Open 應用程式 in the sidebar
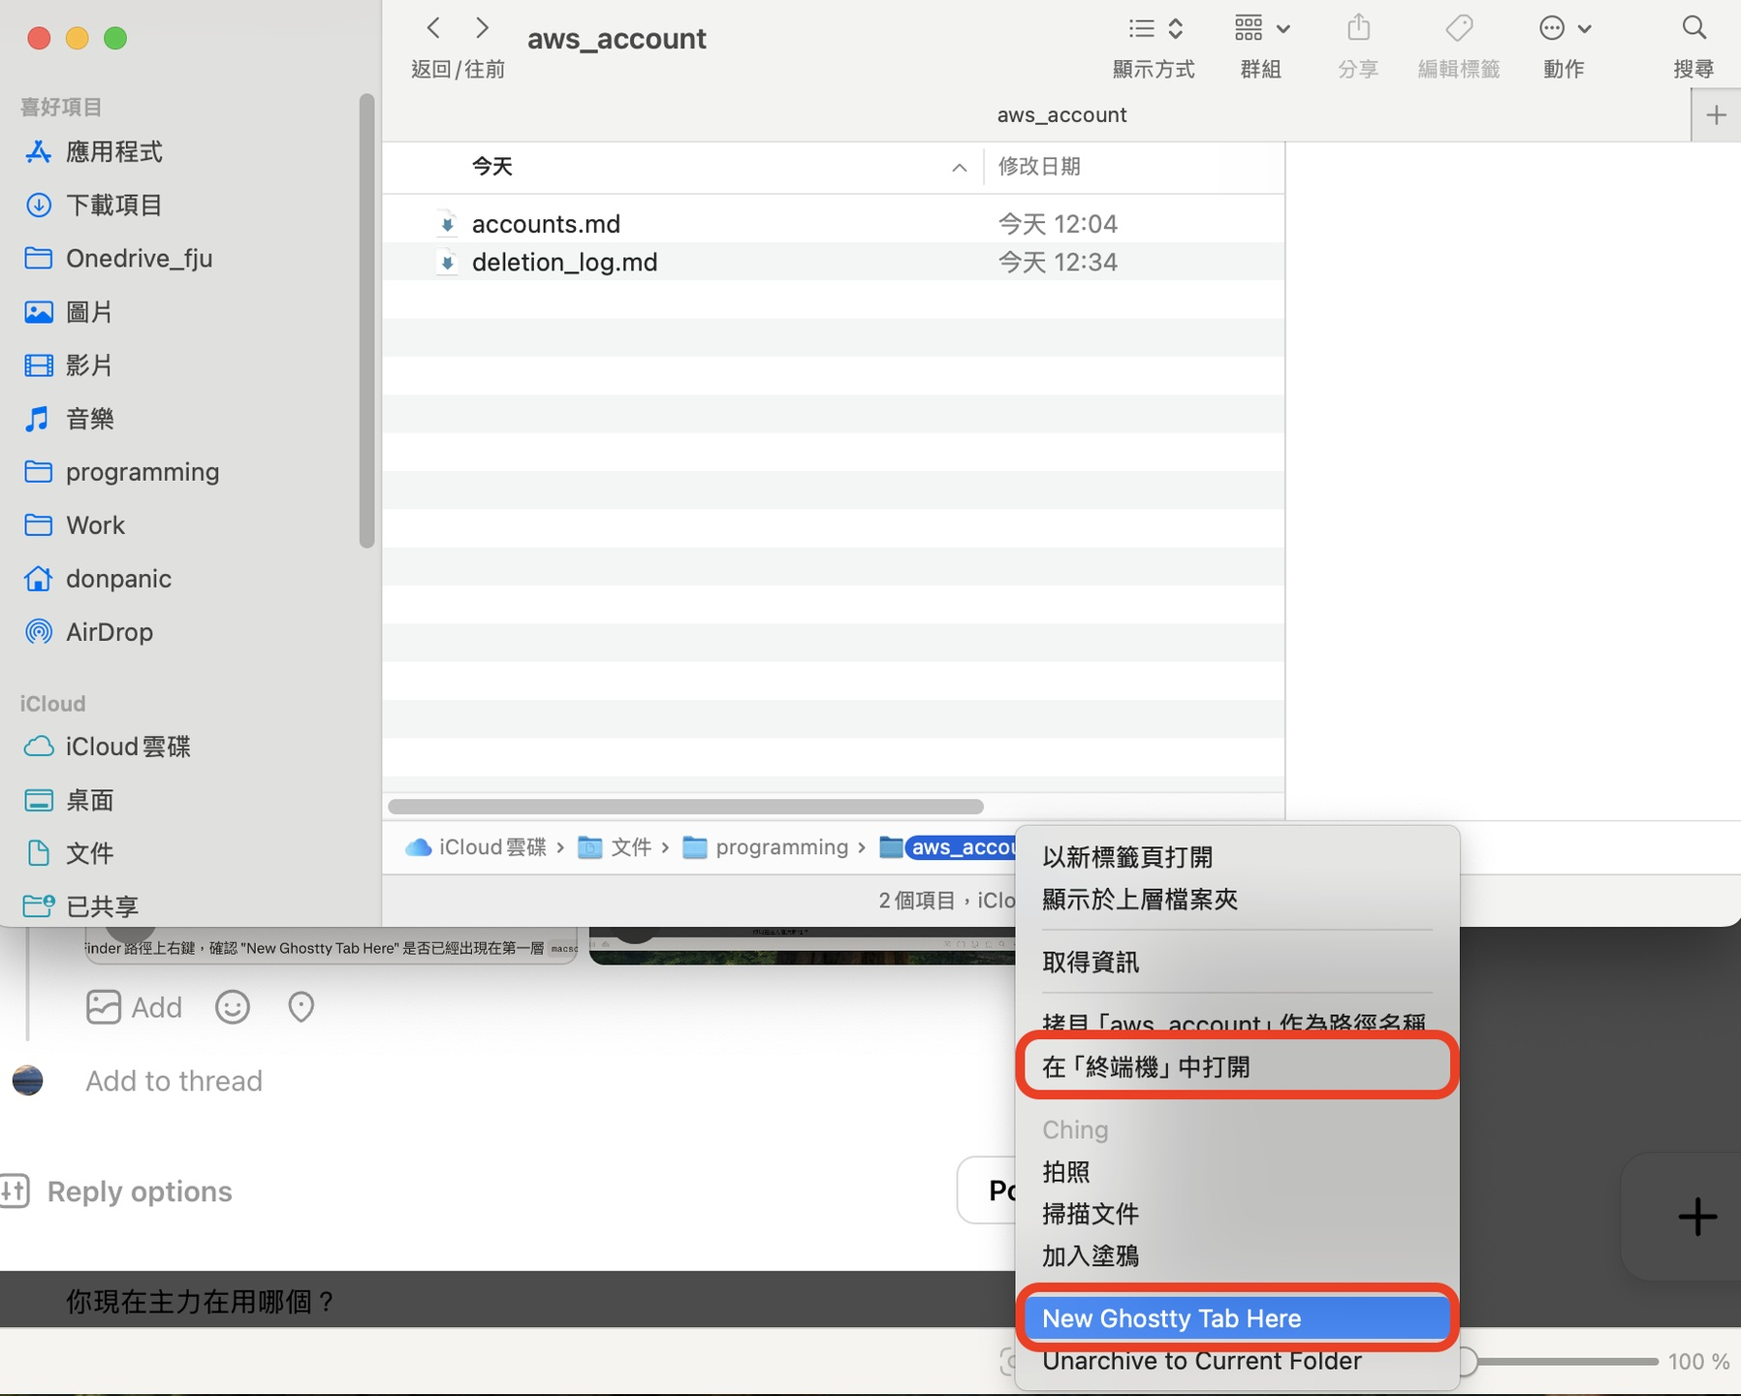 click(x=113, y=152)
